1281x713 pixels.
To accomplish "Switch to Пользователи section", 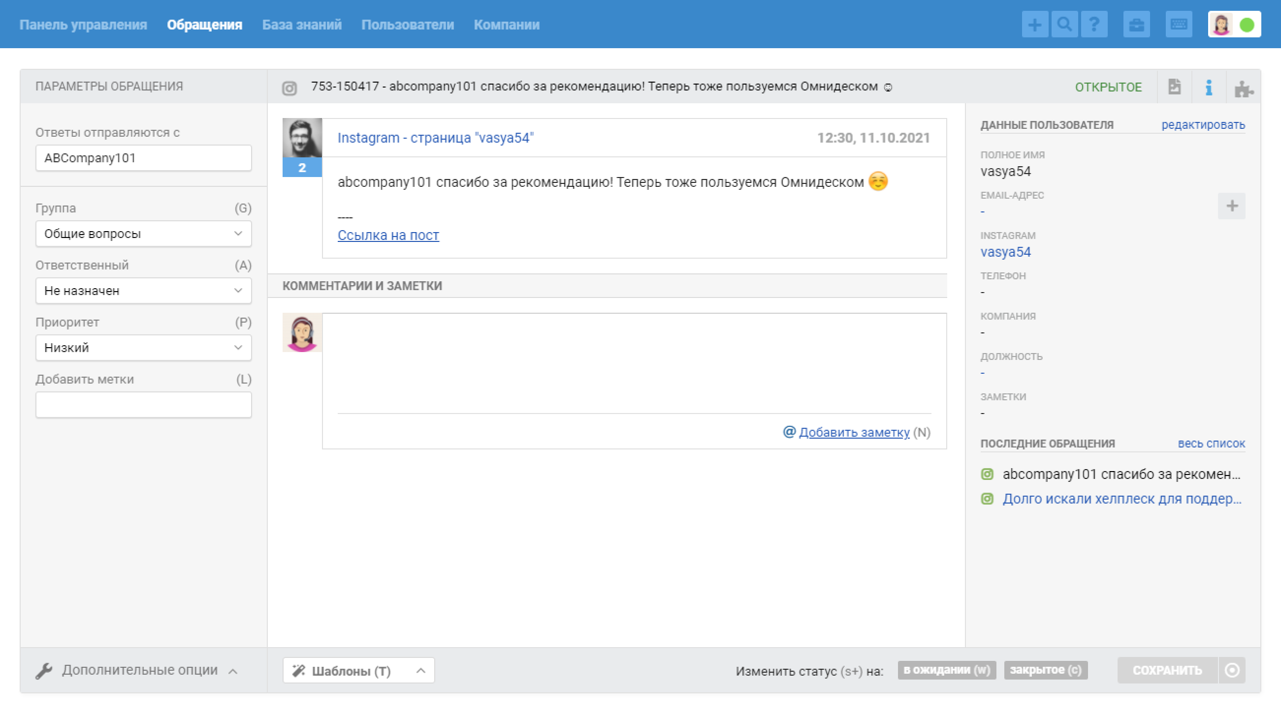I will pos(408,24).
